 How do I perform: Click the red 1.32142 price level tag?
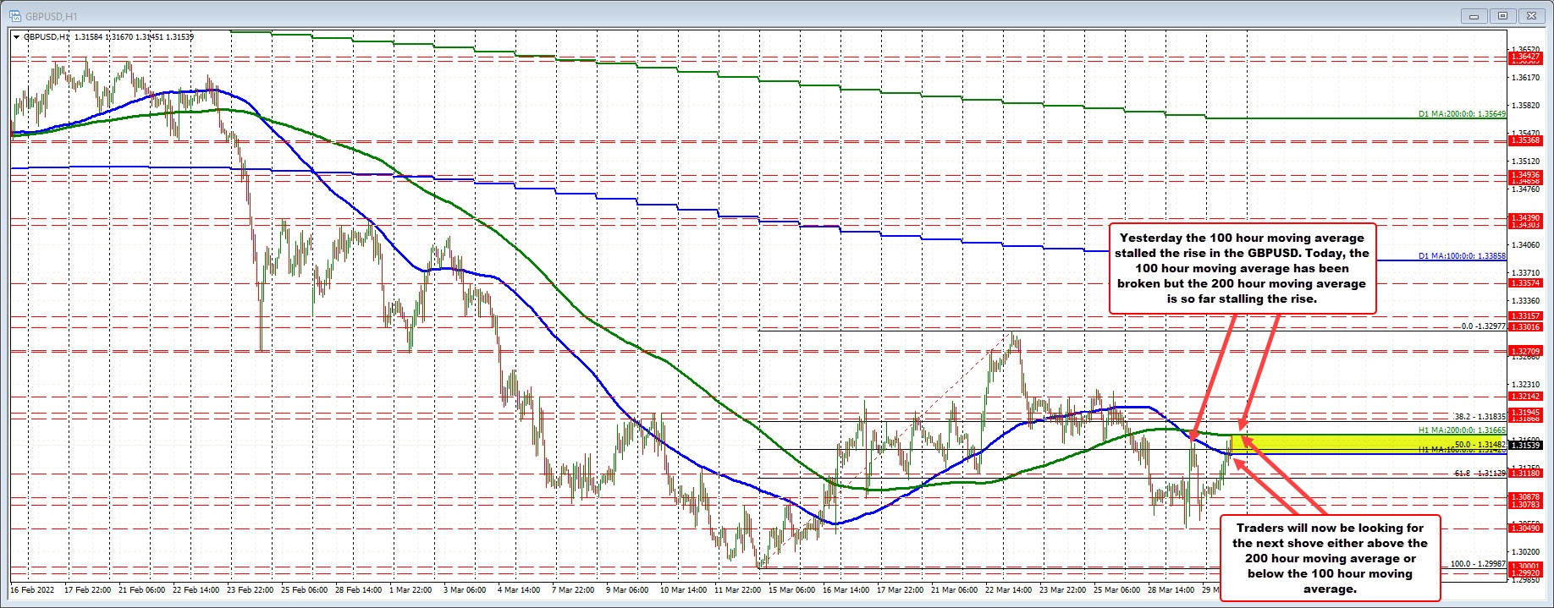click(1525, 396)
